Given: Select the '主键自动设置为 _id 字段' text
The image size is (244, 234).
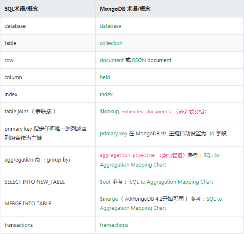Looking at the screenshot, I should 198,134.
